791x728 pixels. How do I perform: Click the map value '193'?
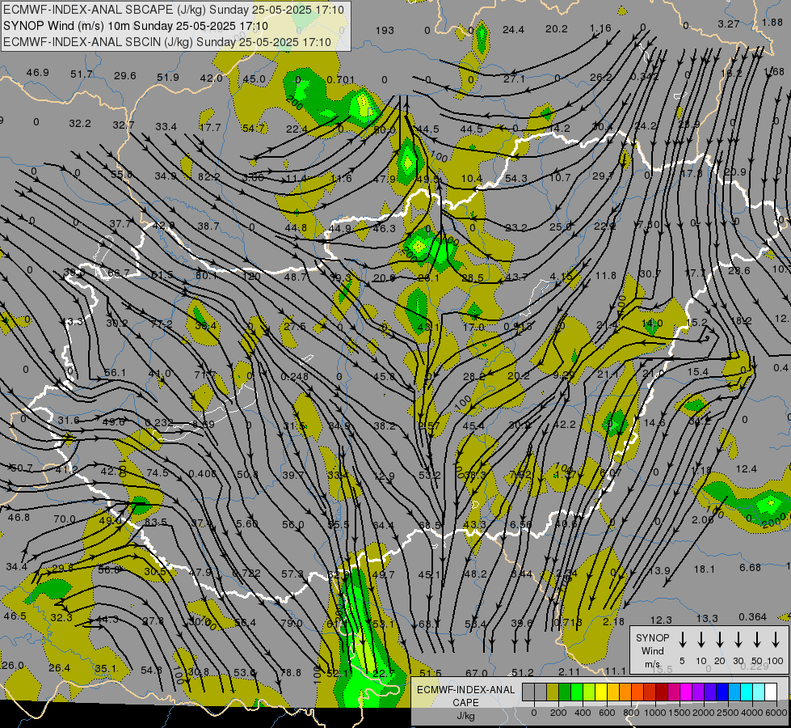[385, 30]
